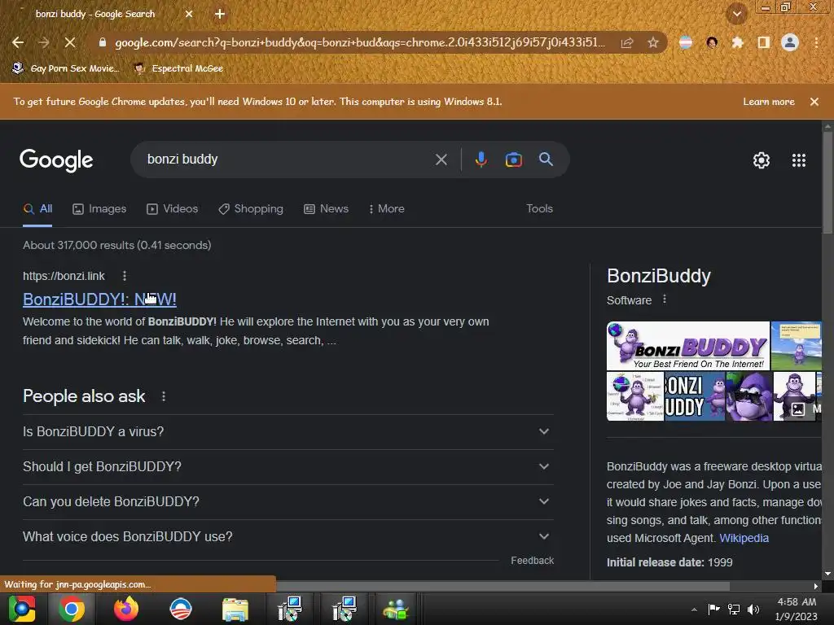The height and width of the screenshot is (625, 834).
Task: Open Google apps grid
Action: (799, 160)
